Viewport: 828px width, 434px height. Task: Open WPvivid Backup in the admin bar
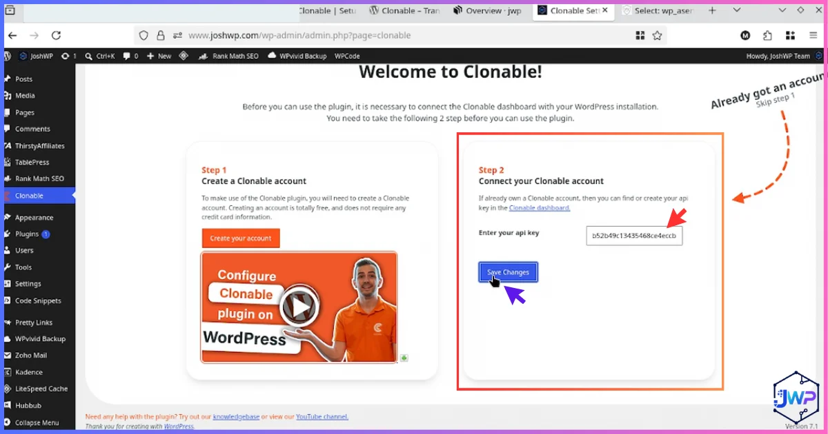tap(297, 56)
